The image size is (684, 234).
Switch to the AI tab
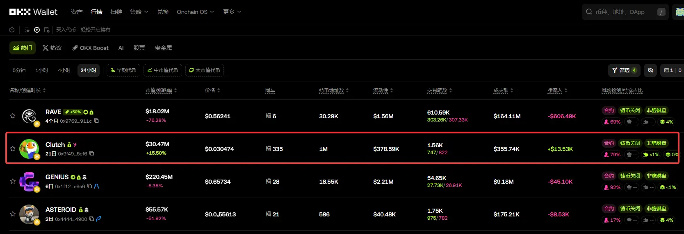coord(121,48)
